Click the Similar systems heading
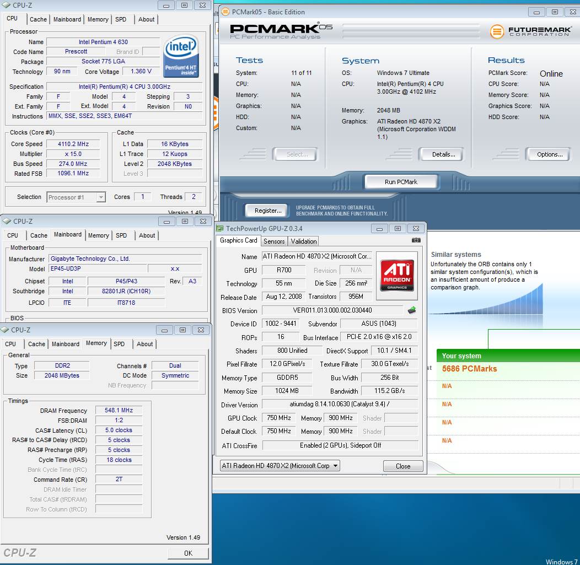 click(x=456, y=255)
